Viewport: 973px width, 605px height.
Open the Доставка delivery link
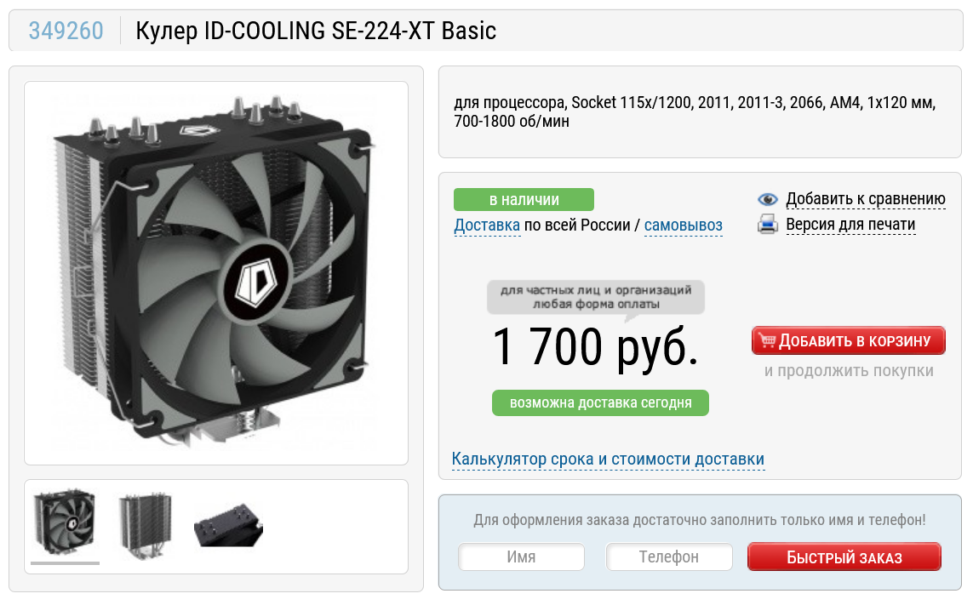click(487, 225)
